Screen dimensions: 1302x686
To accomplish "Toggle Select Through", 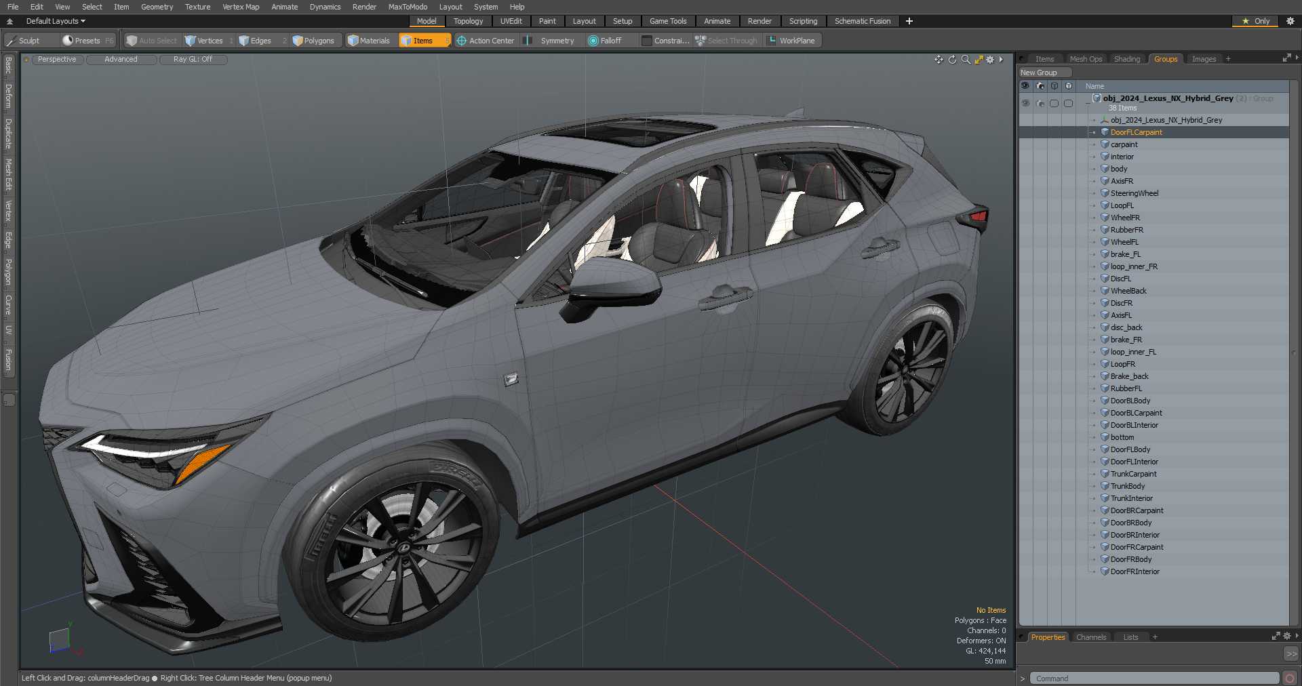I will [x=726, y=41].
